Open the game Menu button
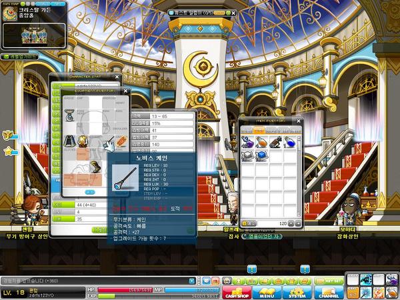The image size is (400, 300). point(267,293)
